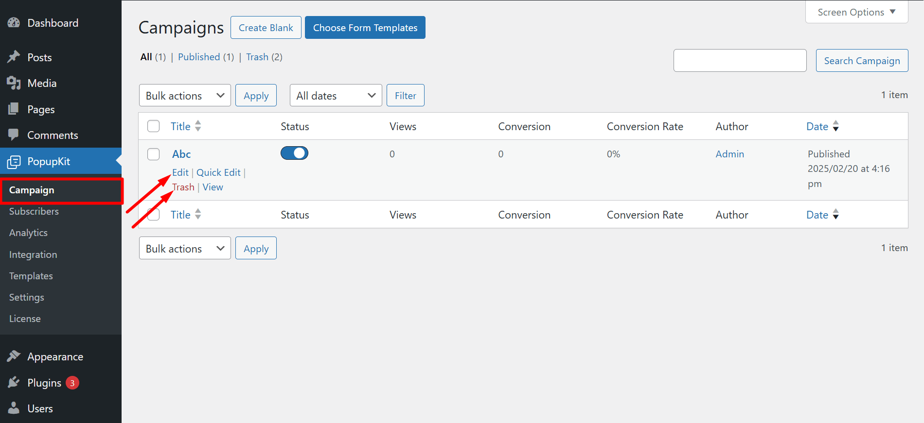
Task: Click the Posts pushpin icon
Action: pos(14,57)
